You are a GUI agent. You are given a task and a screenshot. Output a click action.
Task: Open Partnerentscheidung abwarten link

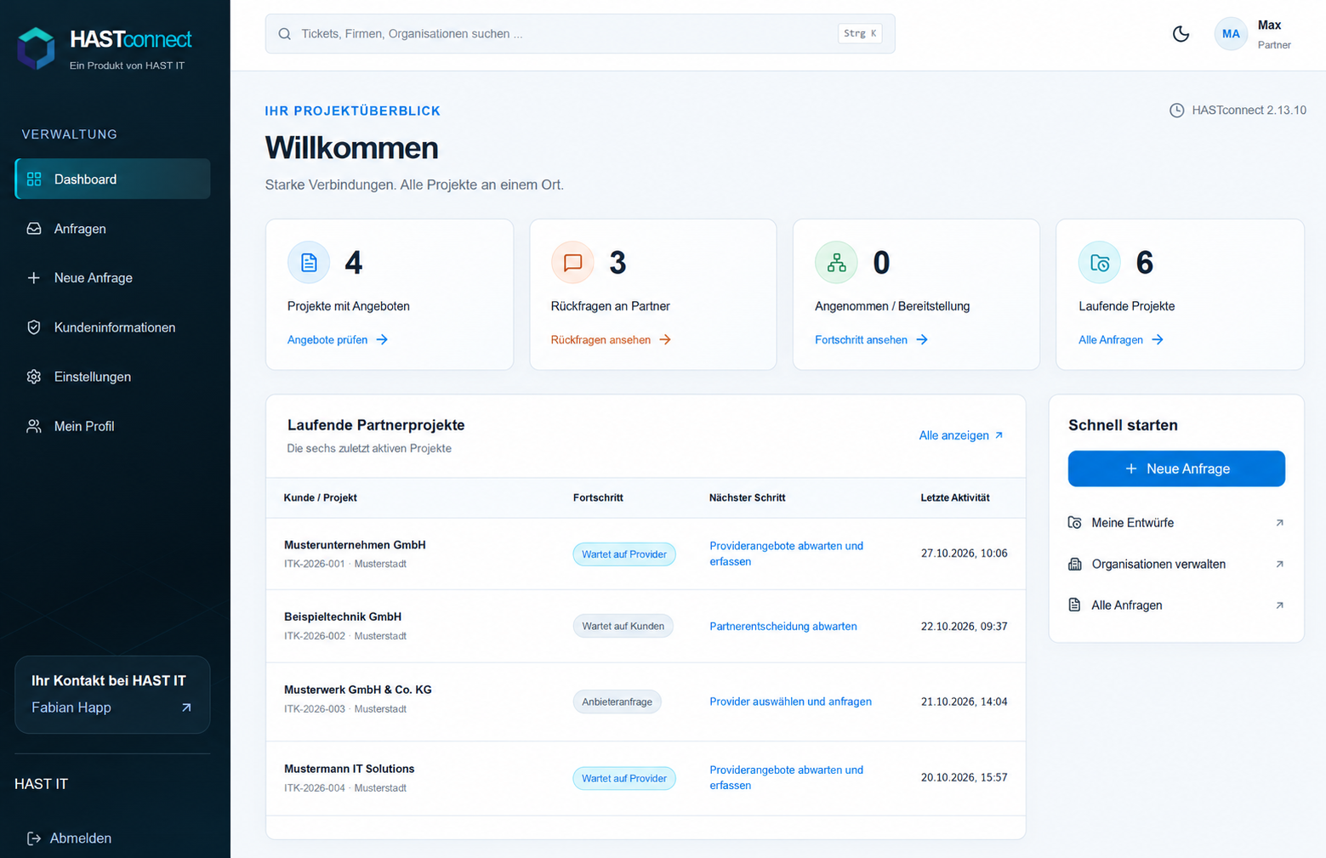click(783, 626)
